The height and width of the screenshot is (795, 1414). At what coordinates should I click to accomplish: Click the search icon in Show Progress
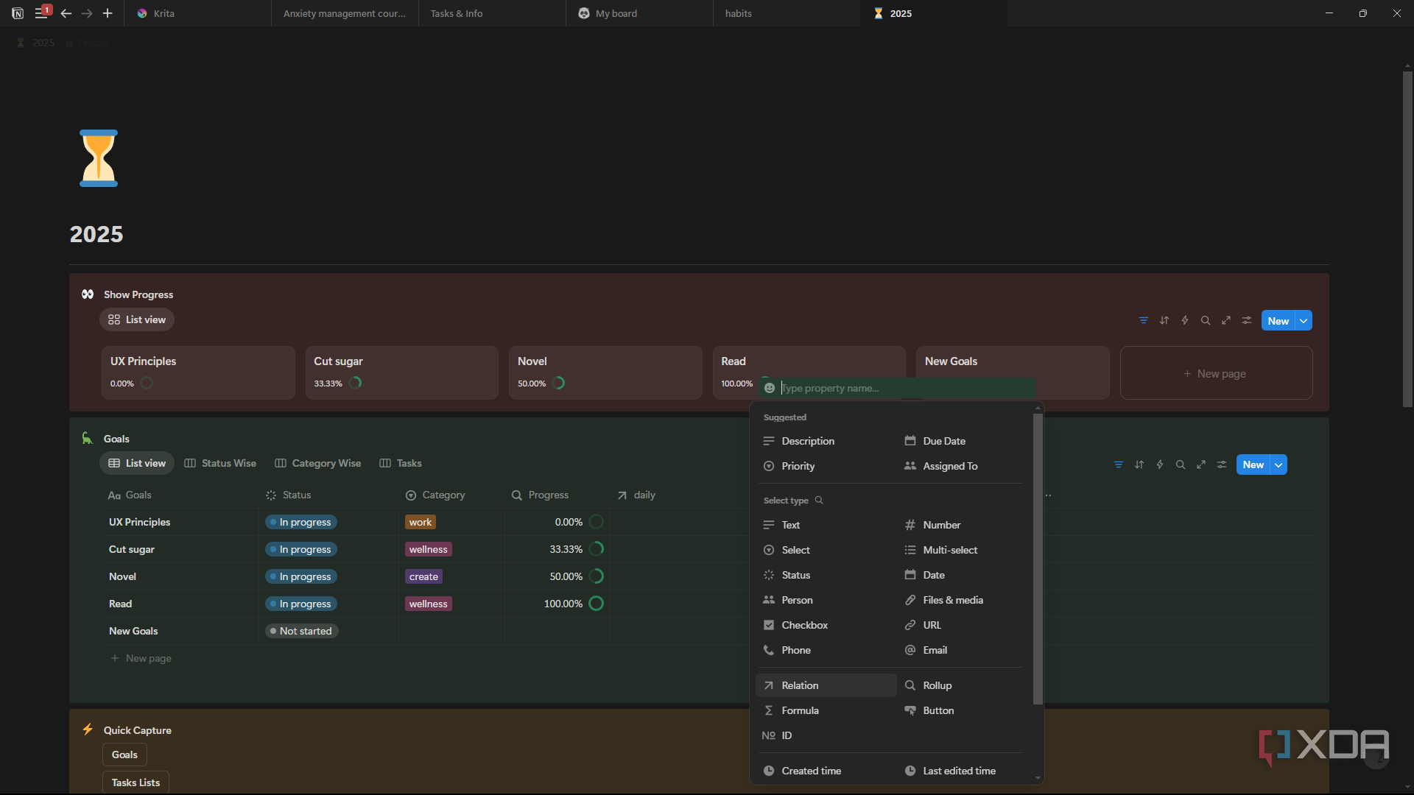point(1206,320)
